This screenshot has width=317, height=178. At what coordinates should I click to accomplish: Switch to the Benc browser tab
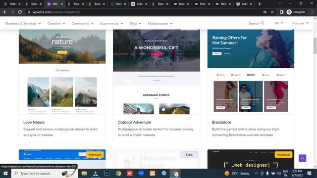click(x=97, y=4)
